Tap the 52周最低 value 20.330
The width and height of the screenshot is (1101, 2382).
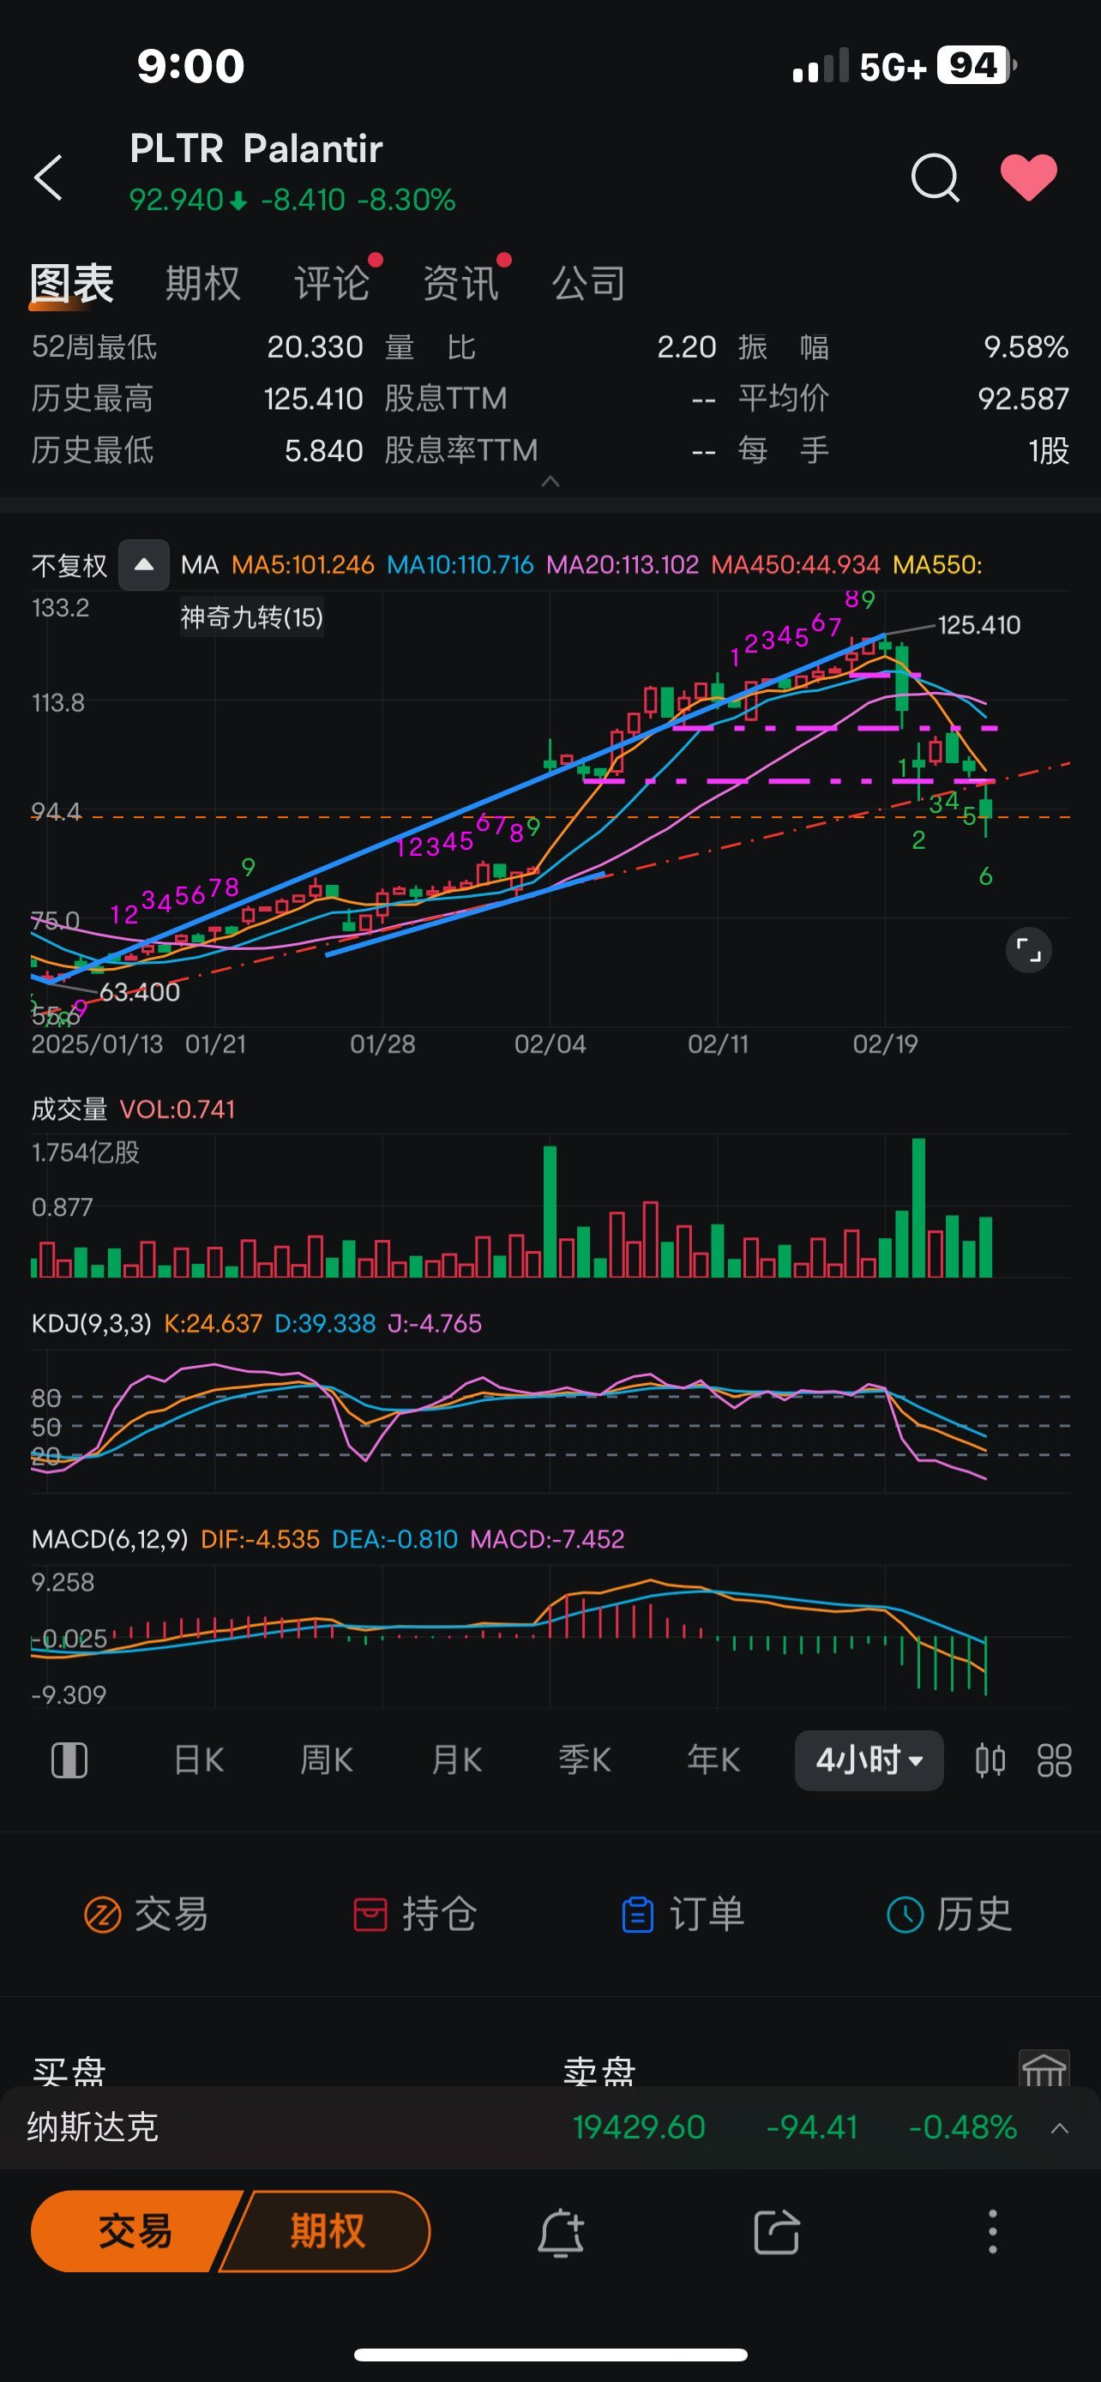tap(315, 346)
